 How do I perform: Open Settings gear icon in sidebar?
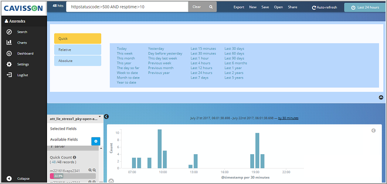click(x=9, y=64)
